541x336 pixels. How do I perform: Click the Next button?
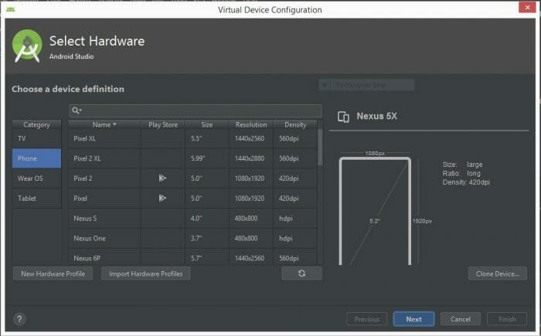pos(413,319)
